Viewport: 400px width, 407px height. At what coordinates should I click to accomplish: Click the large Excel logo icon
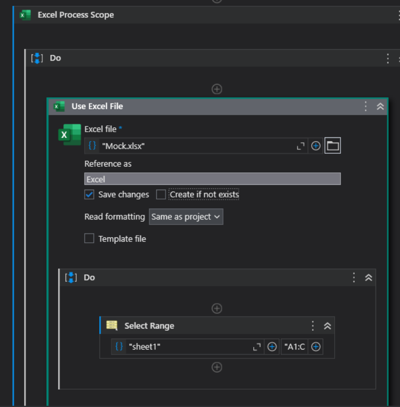pyautogui.click(x=69, y=135)
